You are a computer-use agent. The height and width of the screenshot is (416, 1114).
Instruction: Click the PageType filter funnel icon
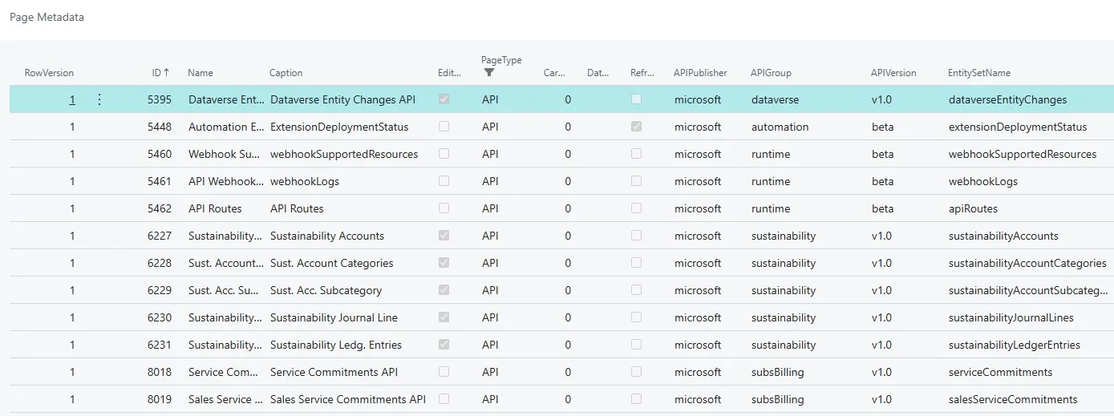click(x=489, y=72)
